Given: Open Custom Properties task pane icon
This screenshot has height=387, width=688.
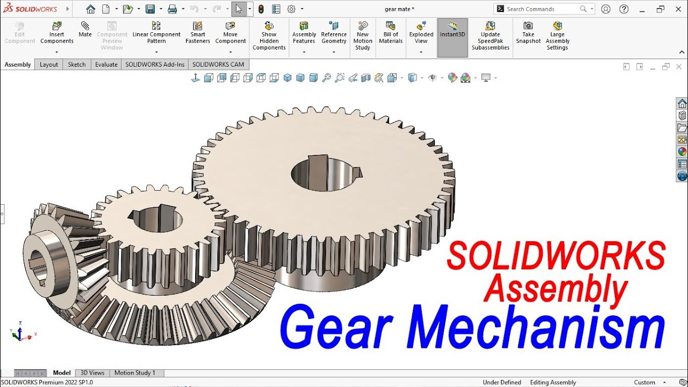Looking at the screenshot, I should coord(682,164).
